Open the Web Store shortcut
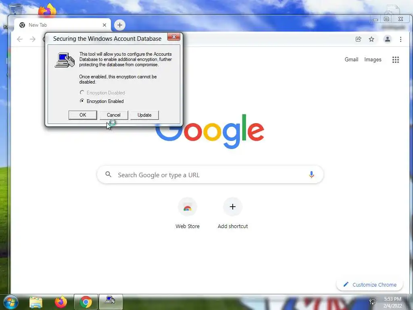 pos(188,213)
